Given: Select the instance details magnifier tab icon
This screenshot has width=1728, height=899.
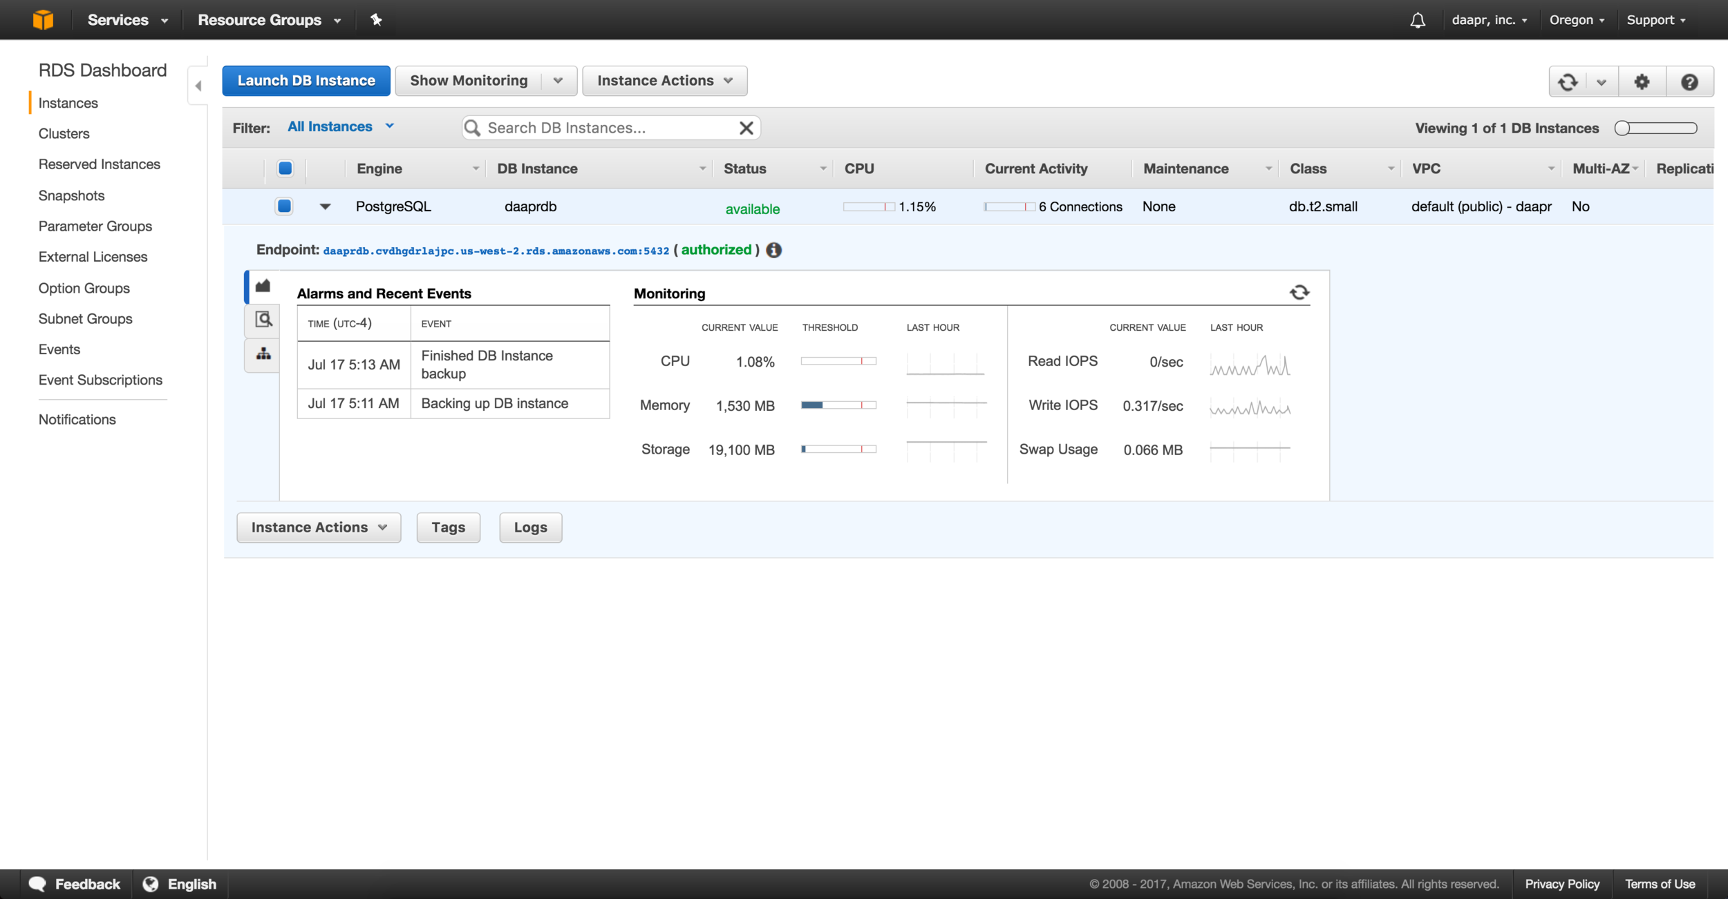Looking at the screenshot, I should pos(263,320).
